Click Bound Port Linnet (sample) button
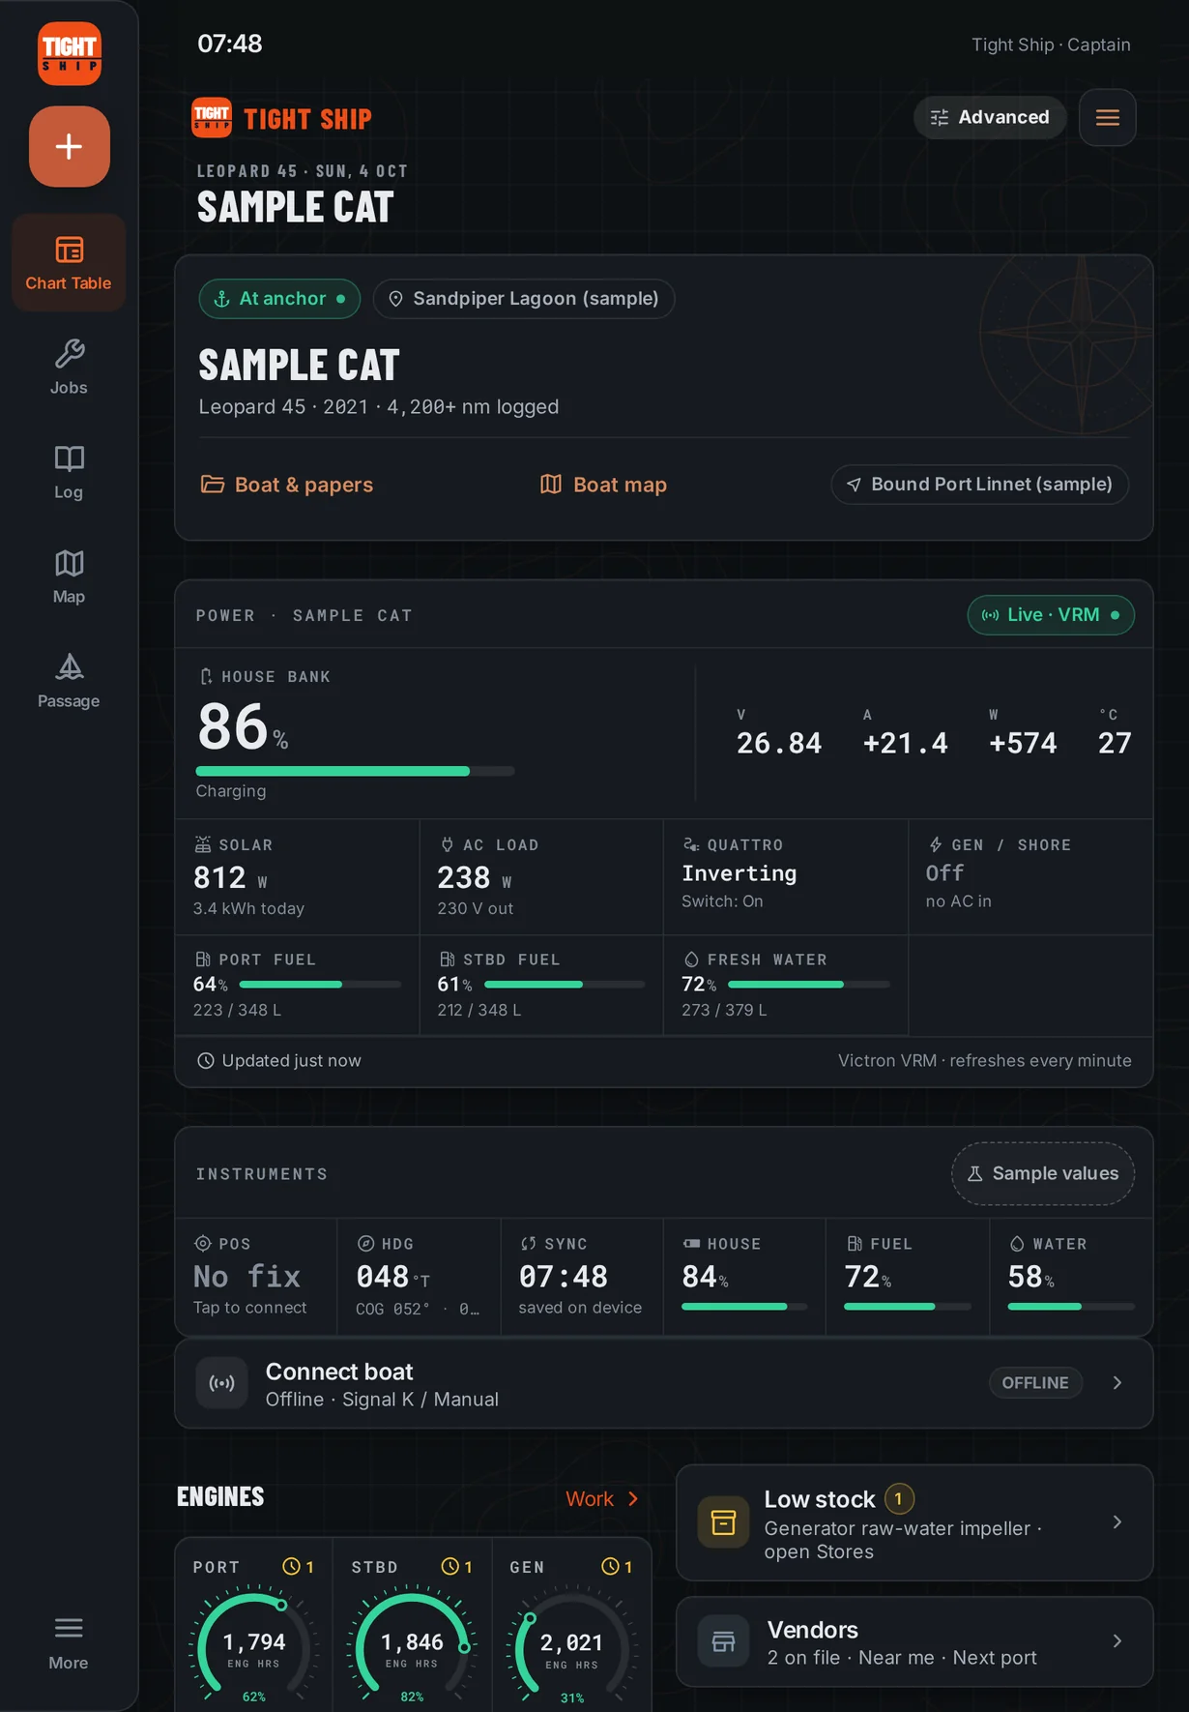 (x=980, y=484)
